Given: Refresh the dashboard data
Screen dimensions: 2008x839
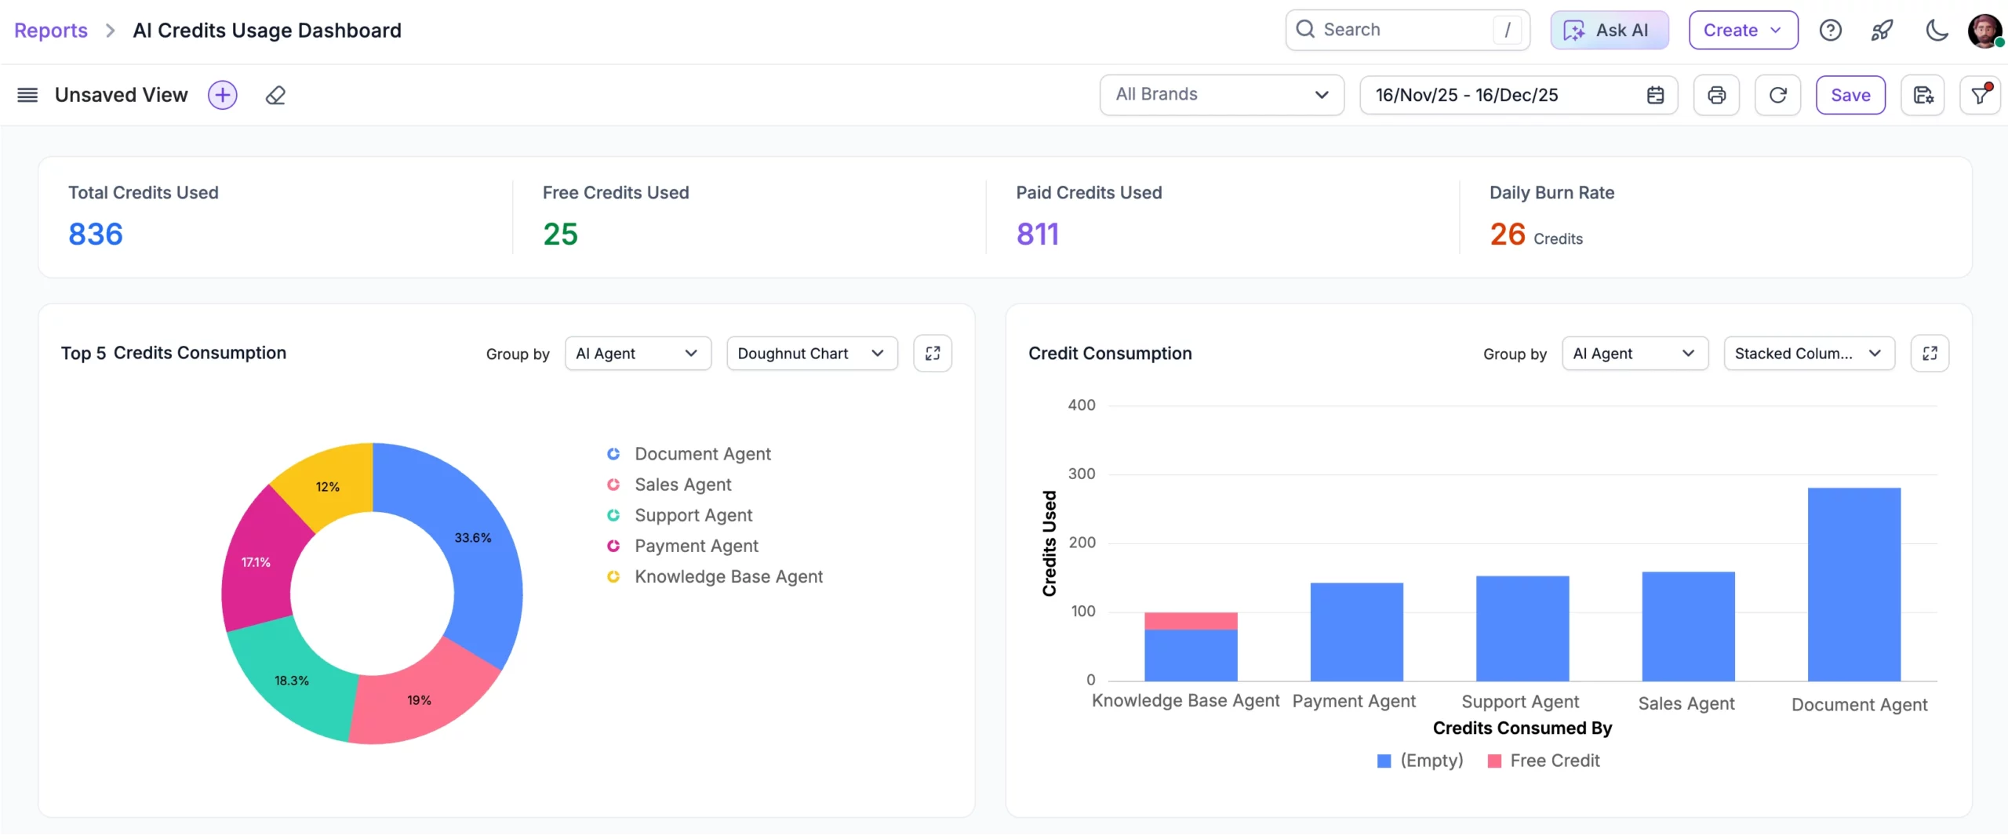Looking at the screenshot, I should [1777, 95].
